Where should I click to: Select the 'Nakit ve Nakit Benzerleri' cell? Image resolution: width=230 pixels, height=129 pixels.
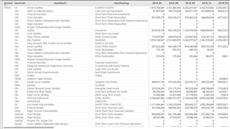(x=40, y=11)
